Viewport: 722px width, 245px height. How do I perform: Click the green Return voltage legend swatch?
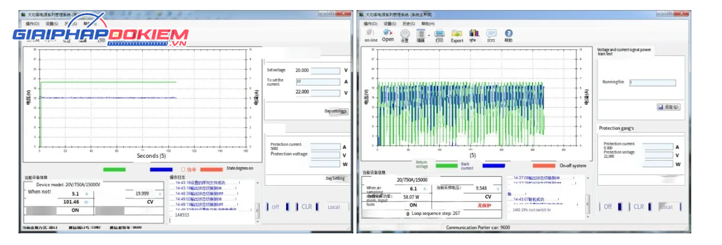tap(446, 166)
